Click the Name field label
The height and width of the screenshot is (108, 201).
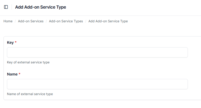point(12,74)
